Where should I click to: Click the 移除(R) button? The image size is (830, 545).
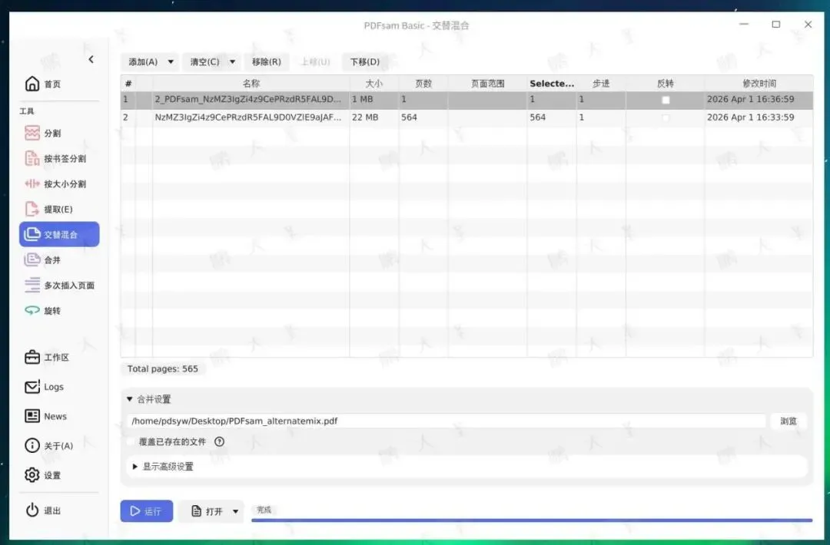click(266, 62)
